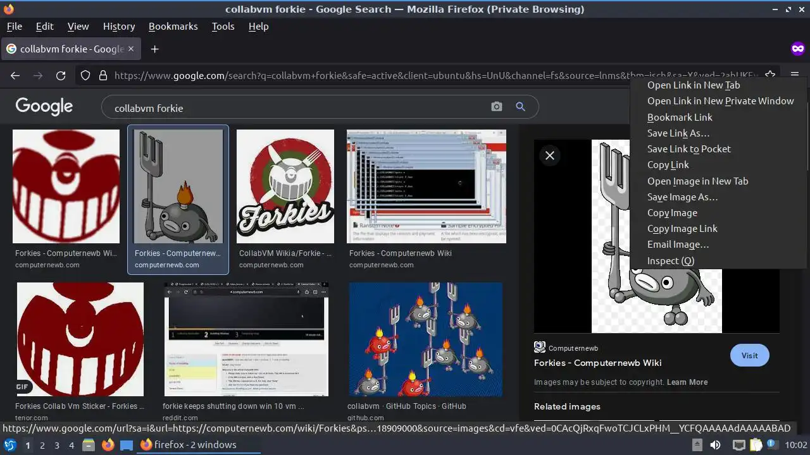Open clipboard notes tray icon
810x455 pixels.
click(756, 445)
